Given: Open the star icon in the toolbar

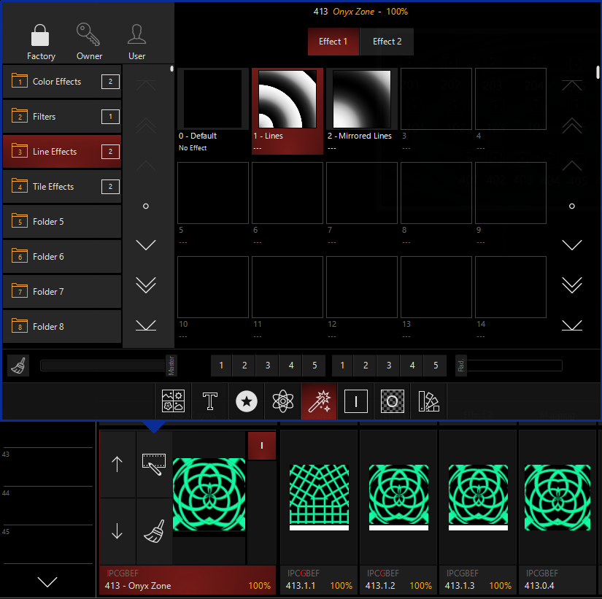Looking at the screenshot, I should (246, 401).
